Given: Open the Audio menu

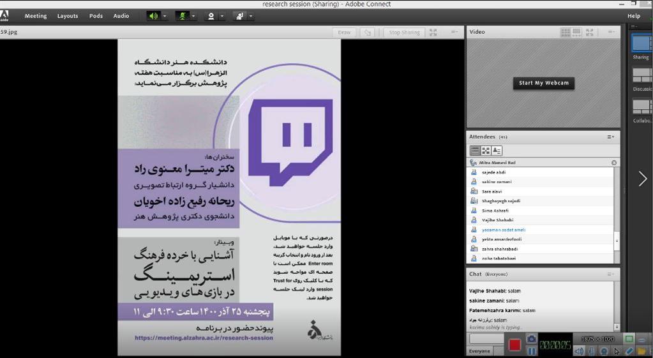Looking at the screenshot, I should pos(121,16).
